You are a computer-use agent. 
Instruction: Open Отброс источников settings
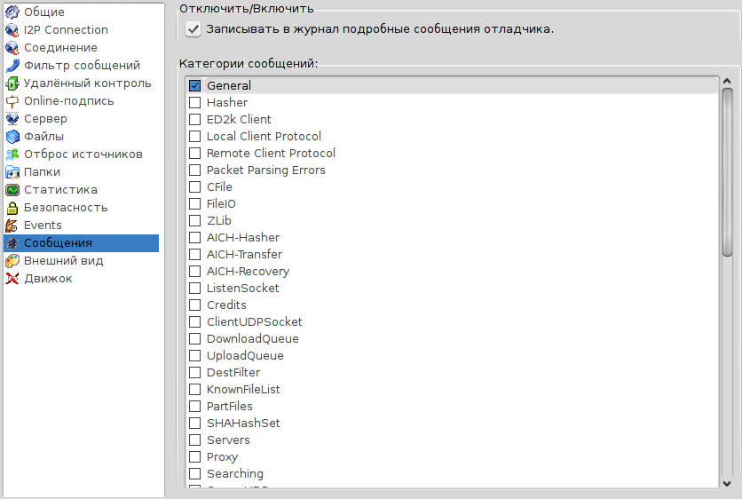click(x=83, y=154)
